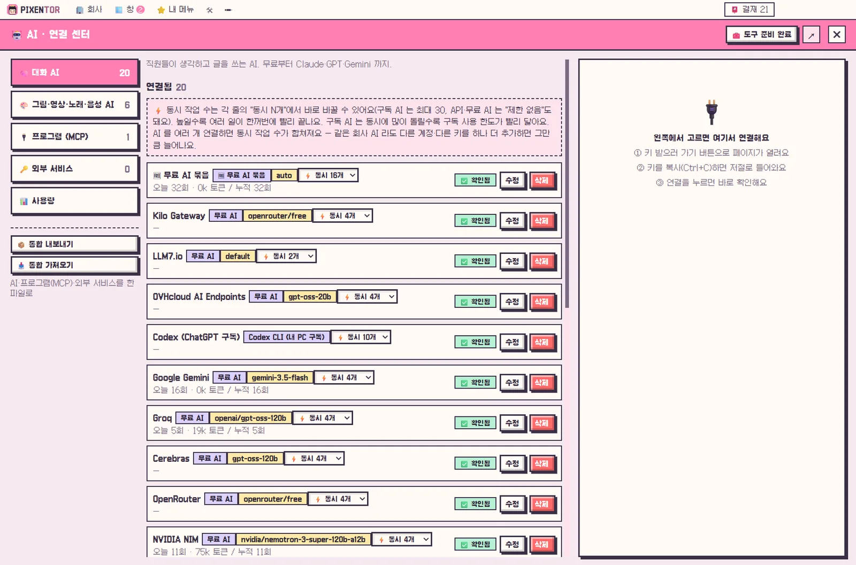
Task: Delete the 무료 AI 묶음 connection
Action: click(x=541, y=181)
